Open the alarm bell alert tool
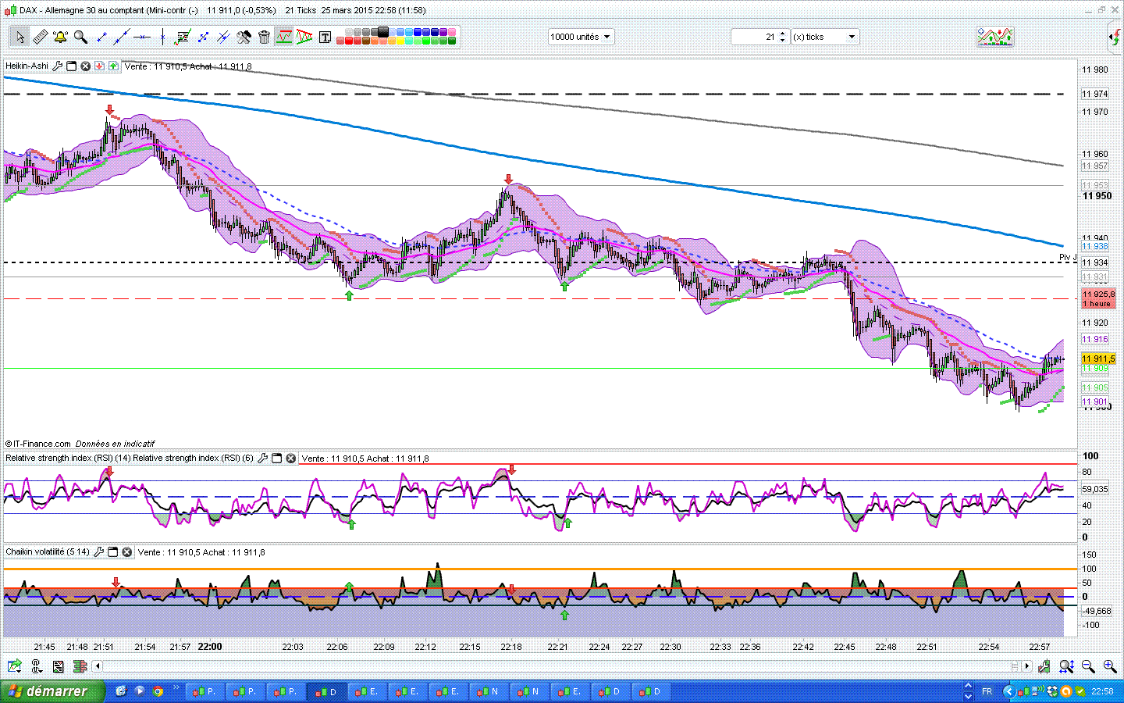 coord(60,37)
